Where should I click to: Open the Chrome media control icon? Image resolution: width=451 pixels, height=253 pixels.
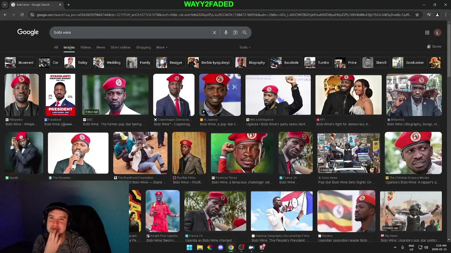[429, 15]
